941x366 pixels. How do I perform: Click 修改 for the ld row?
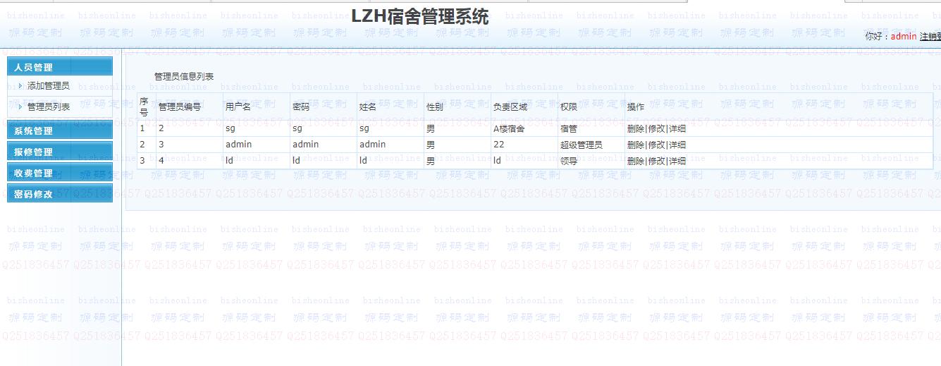[x=656, y=161]
